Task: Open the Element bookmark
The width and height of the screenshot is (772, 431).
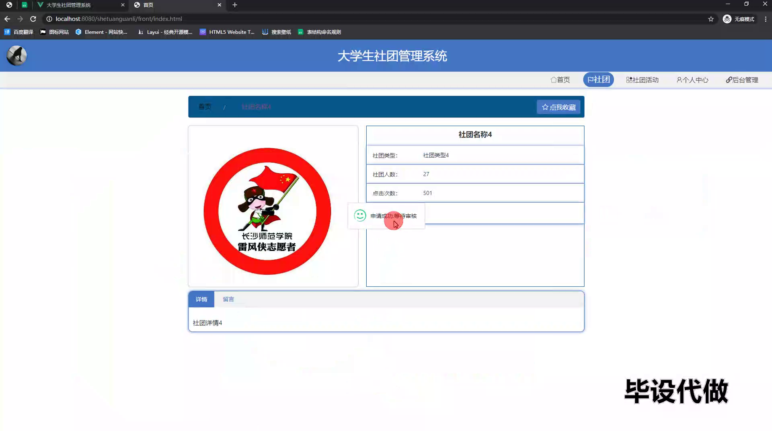Action: pos(101,32)
